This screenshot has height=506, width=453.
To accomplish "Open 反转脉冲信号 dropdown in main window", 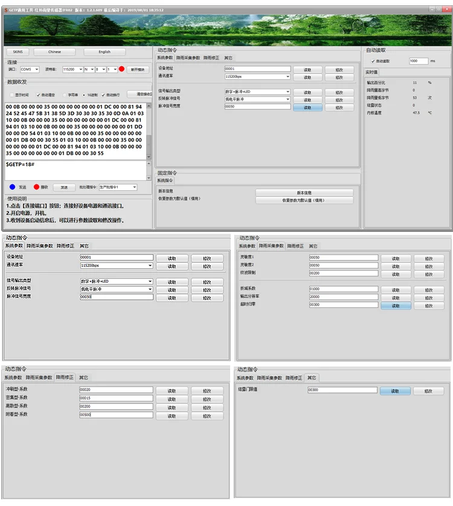I will pyautogui.click(x=257, y=99).
